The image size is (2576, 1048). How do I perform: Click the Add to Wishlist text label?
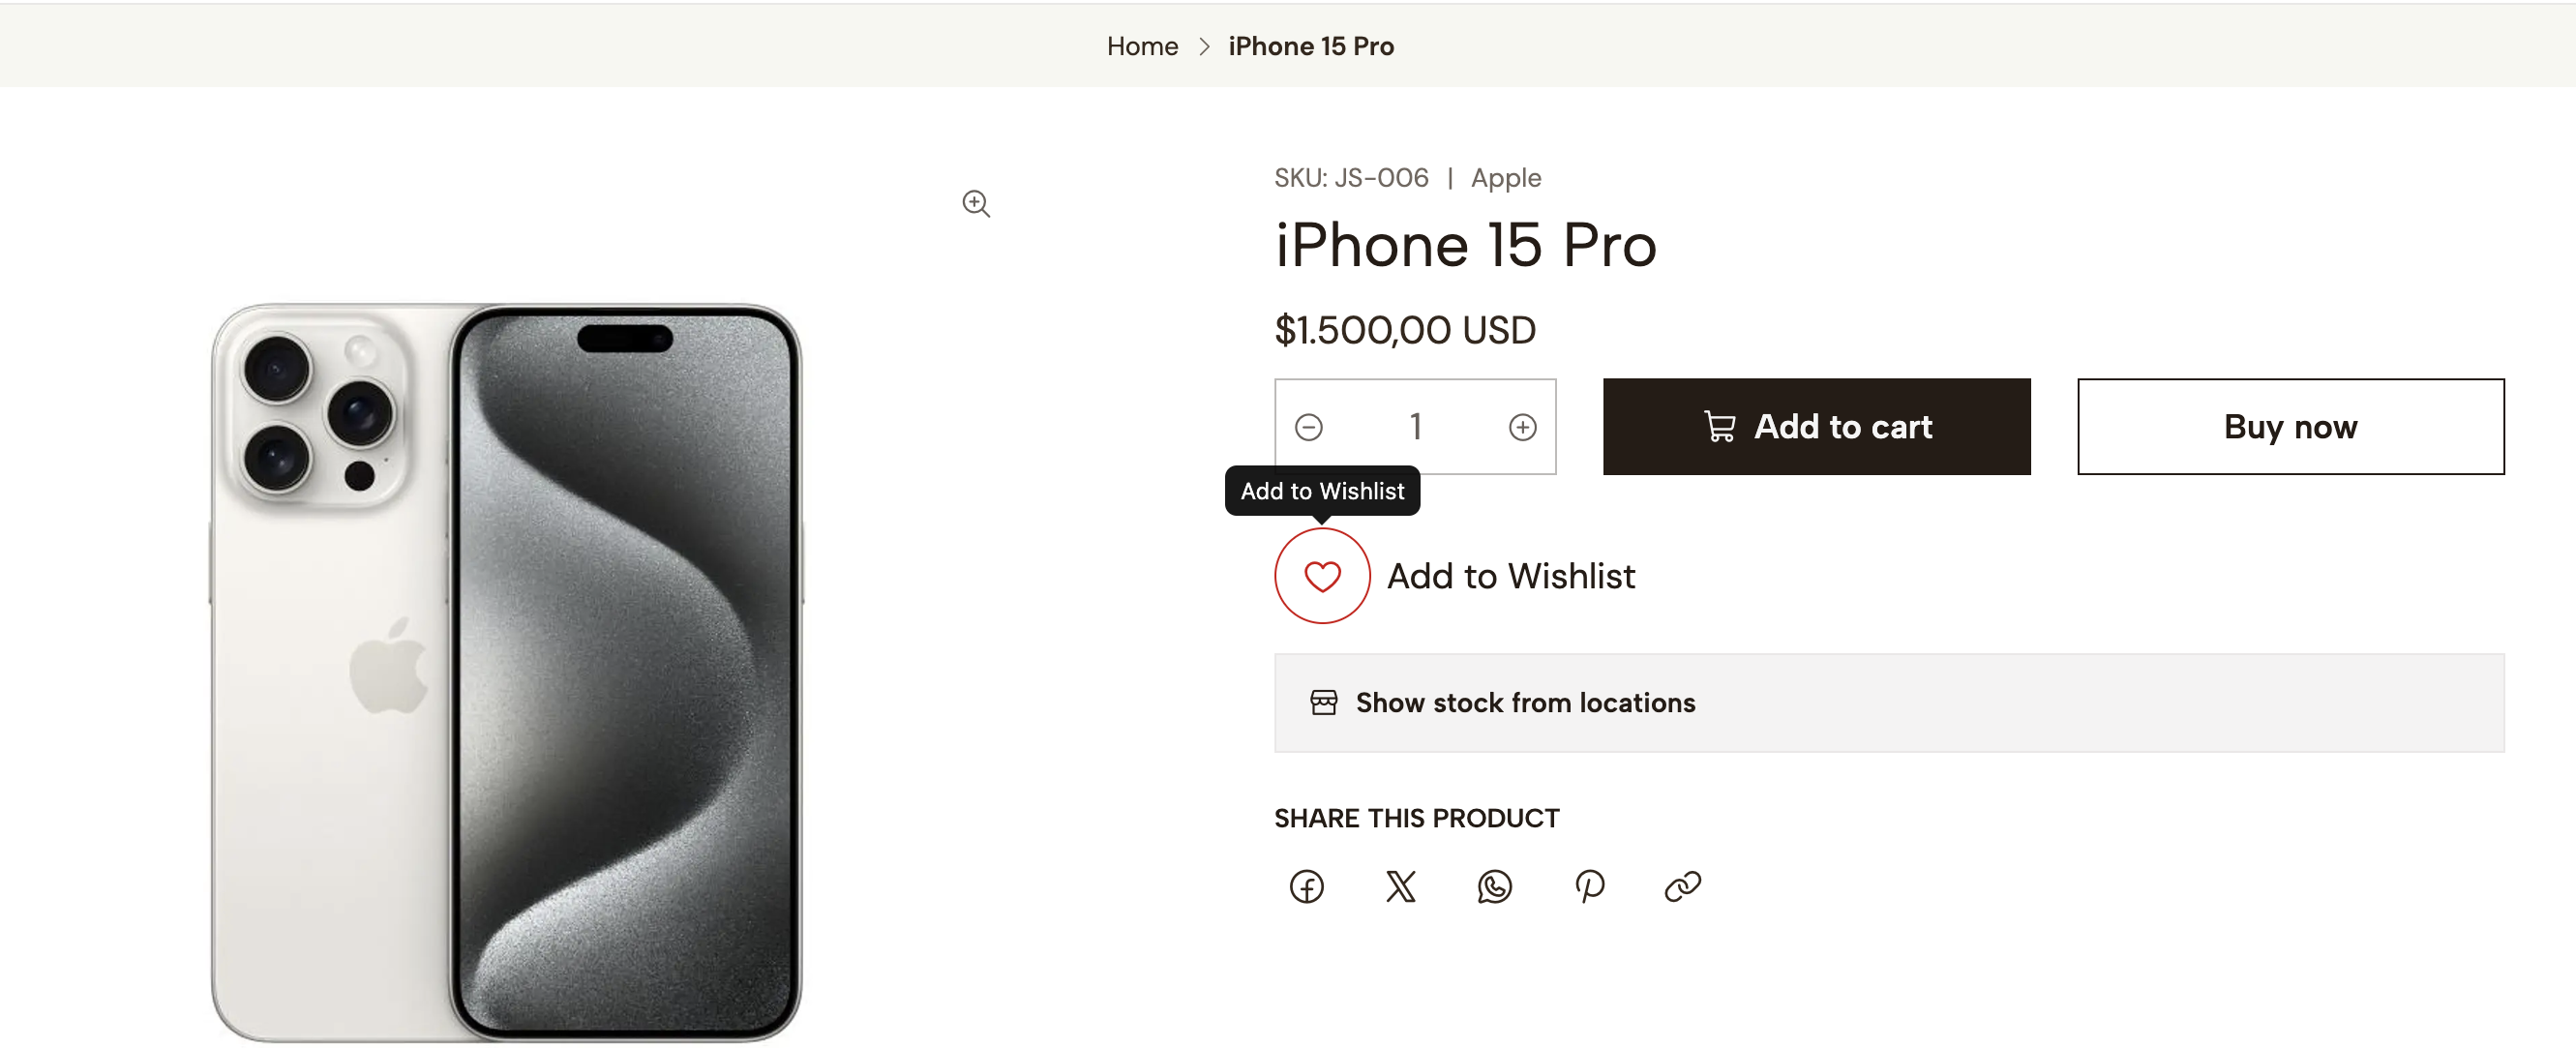tap(1510, 576)
